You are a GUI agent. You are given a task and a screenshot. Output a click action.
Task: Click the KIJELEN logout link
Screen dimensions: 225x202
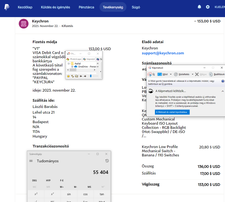(x=220, y=7)
